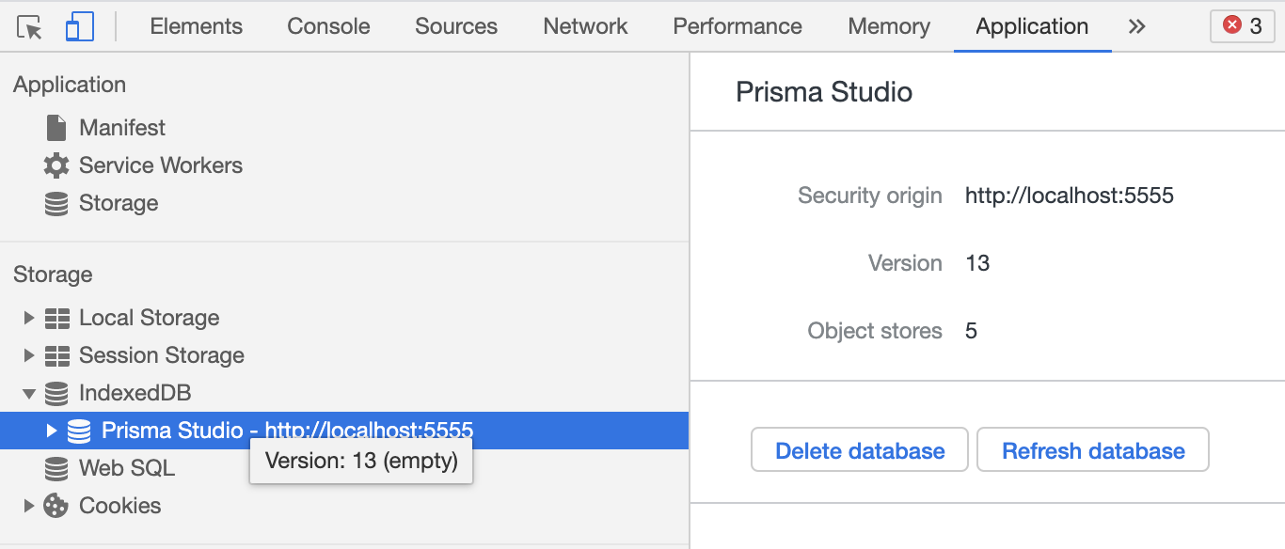
Task: Click the Refresh database button
Action: click(1093, 451)
